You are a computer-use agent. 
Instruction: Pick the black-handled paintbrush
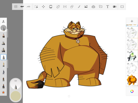[x=3, y=86]
